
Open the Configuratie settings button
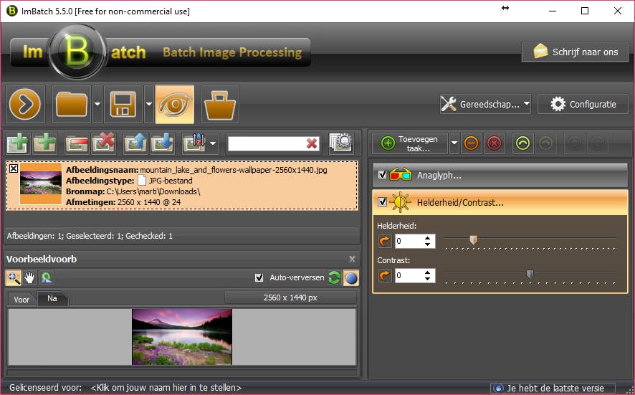tap(583, 104)
